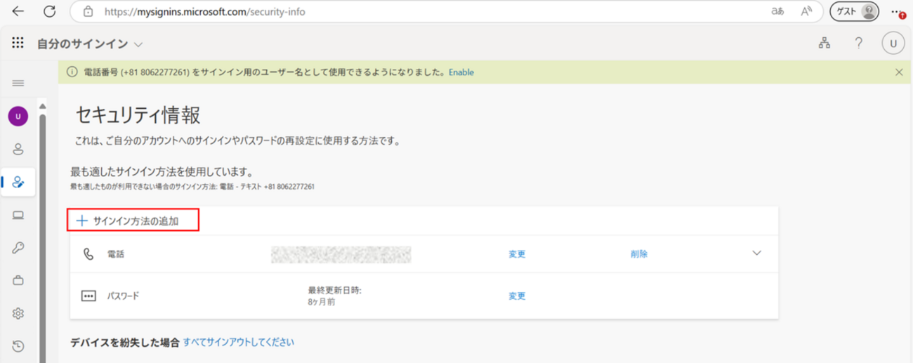Click the 電話 label text

pyautogui.click(x=114, y=254)
